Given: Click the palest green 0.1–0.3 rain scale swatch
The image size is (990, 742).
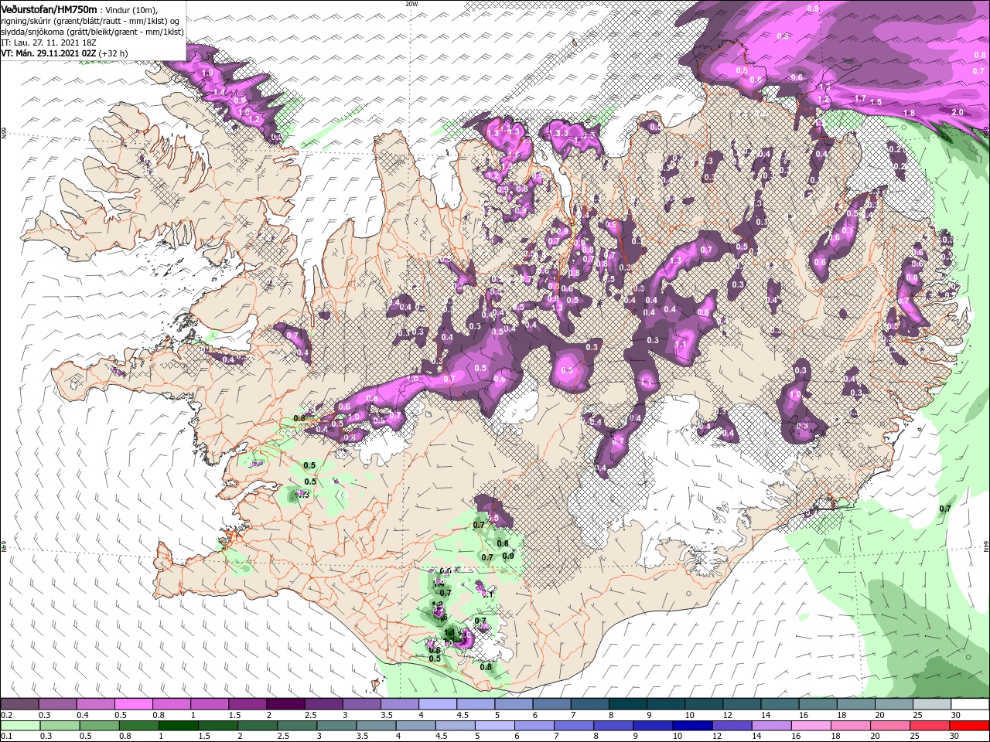Looking at the screenshot, I should pyautogui.click(x=20, y=726).
